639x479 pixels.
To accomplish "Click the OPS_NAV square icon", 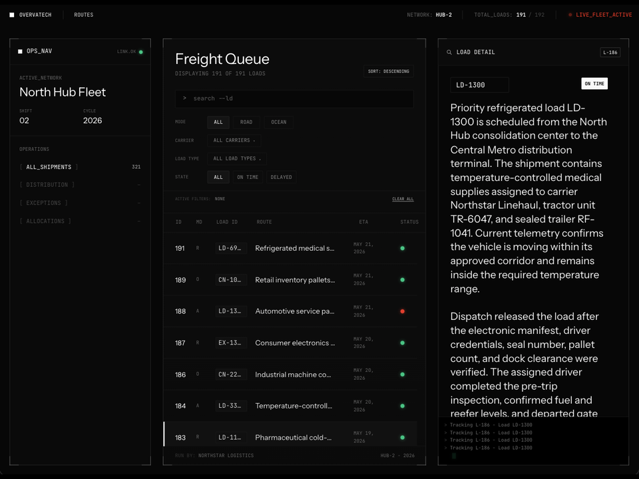I will pos(20,51).
